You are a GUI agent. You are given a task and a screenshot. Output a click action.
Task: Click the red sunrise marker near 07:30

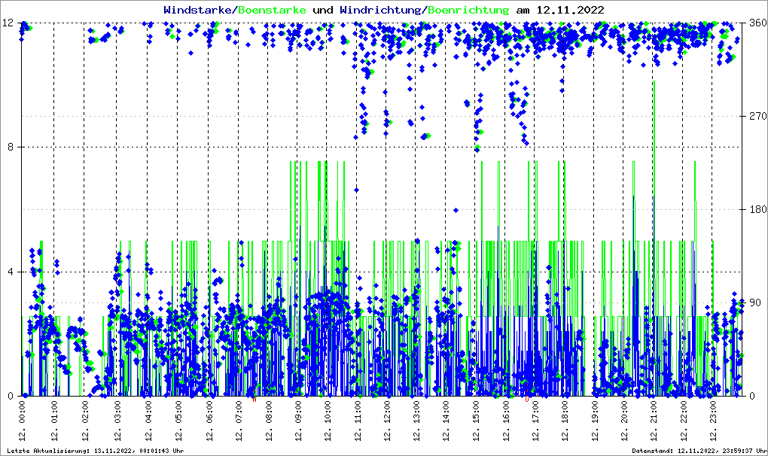(x=254, y=400)
